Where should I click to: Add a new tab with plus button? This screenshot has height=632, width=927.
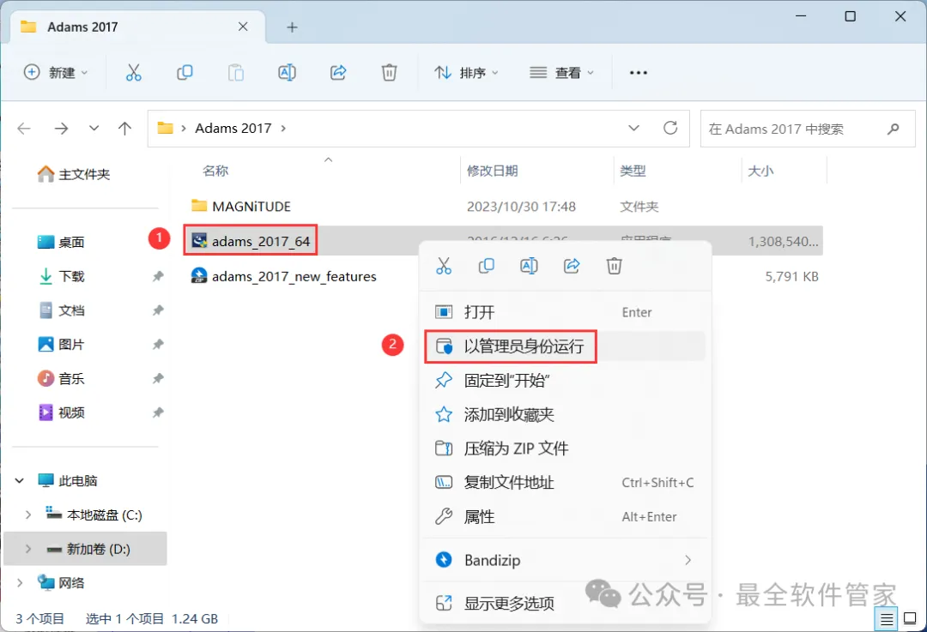pos(292,27)
